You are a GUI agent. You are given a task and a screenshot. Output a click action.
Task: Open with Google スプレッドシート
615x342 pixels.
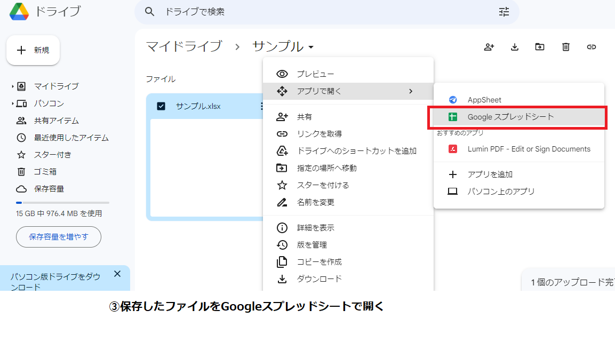519,117
